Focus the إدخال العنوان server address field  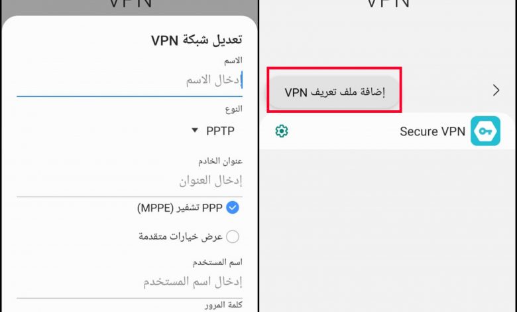pos(129,181)
